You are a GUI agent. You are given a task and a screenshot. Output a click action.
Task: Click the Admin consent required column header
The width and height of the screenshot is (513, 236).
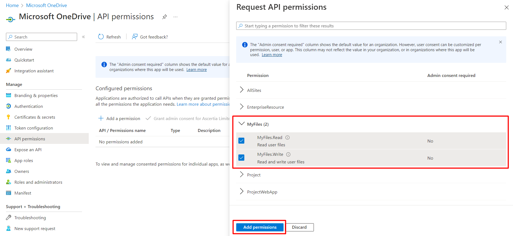coord(451,75)
